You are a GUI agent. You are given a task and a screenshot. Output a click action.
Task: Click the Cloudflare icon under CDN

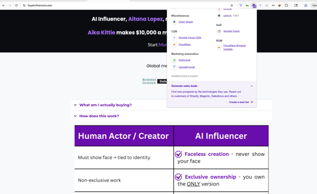(174, 45)
